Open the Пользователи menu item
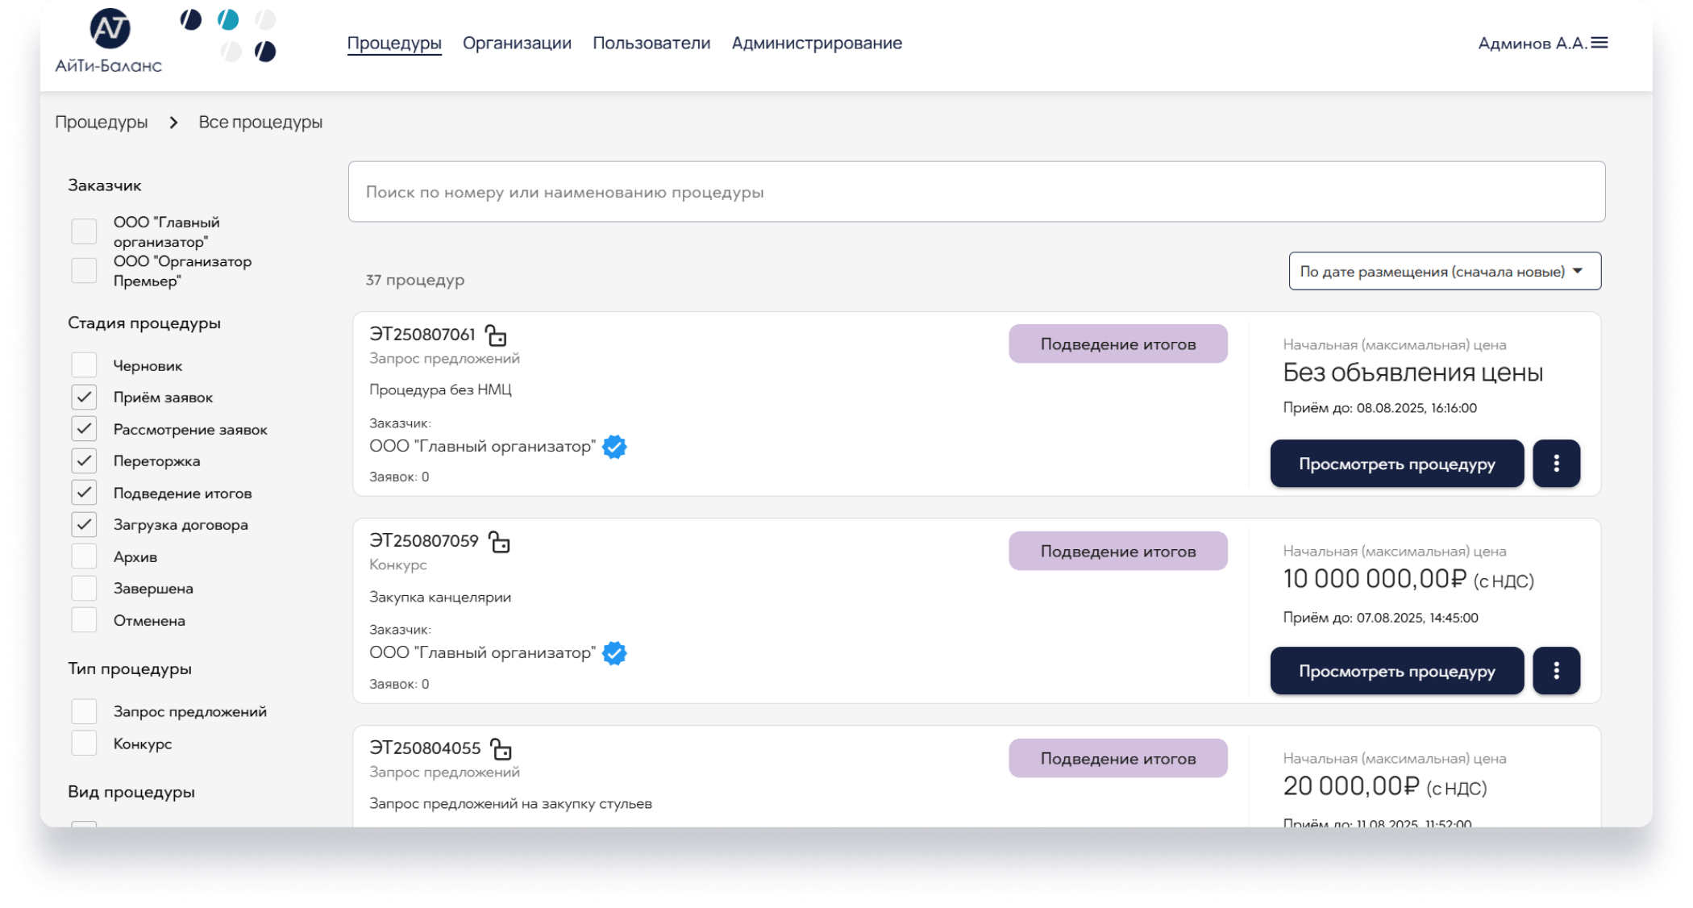 (x=651, y=43)
